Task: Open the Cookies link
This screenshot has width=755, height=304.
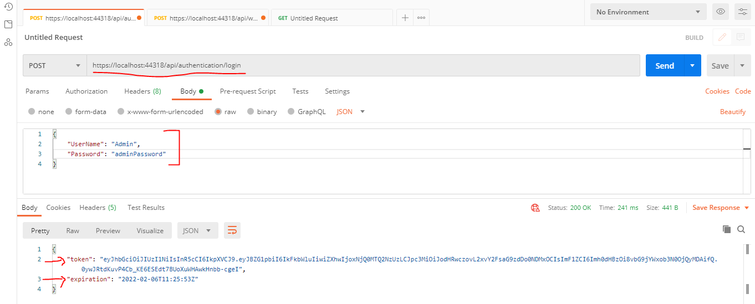Action: click(x=717, y=91)
